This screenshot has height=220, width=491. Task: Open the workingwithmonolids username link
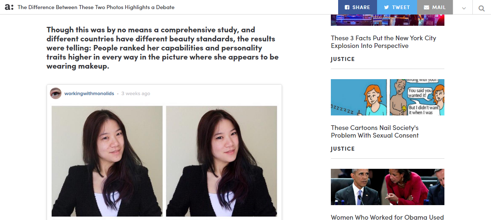(90, 93)
